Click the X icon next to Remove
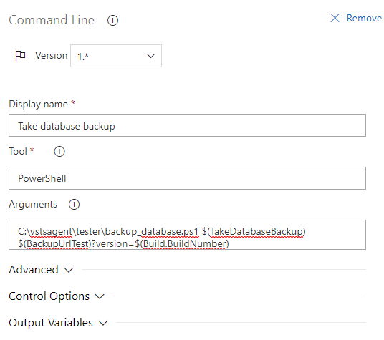The image size is (384, 340). point(335,18)
